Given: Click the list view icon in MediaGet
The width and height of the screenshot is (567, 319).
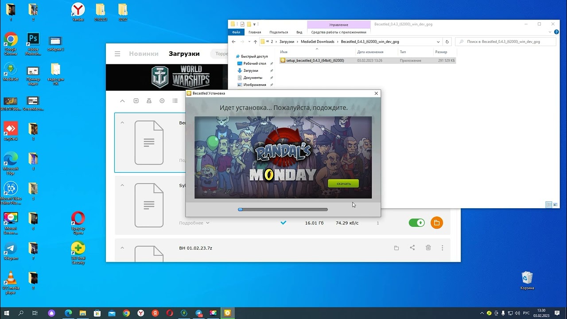Looking at the screenshot, I should (175, 101).
